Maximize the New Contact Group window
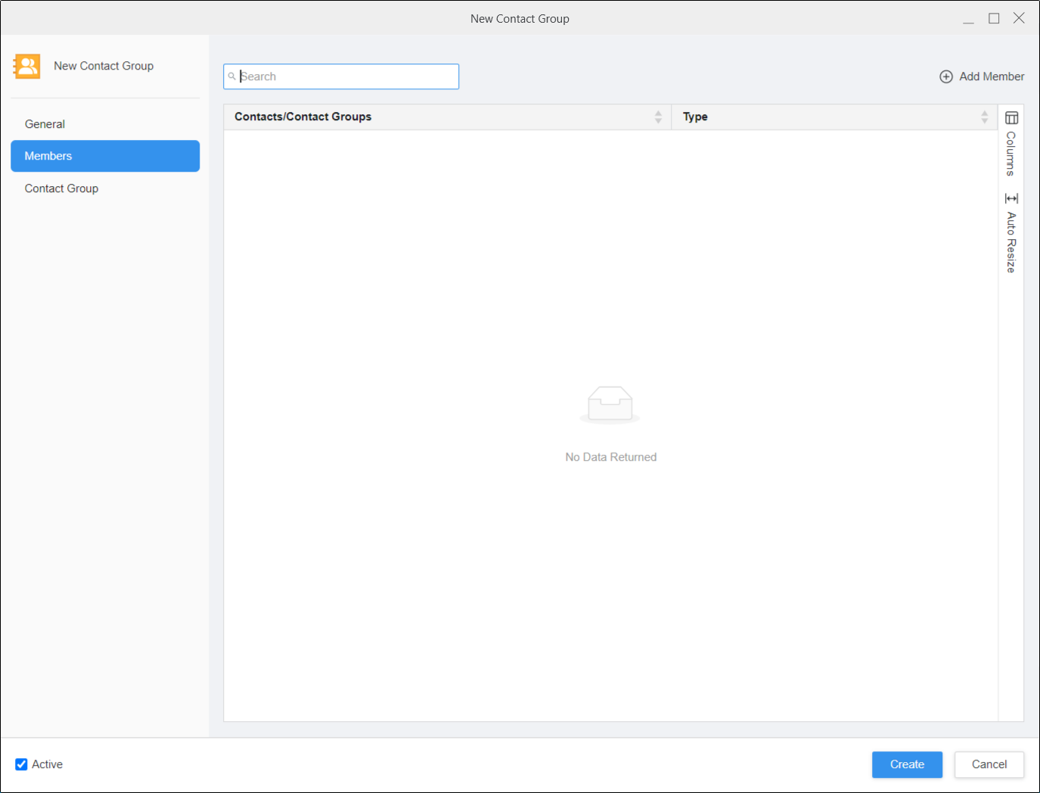 [x=994, y=18]
